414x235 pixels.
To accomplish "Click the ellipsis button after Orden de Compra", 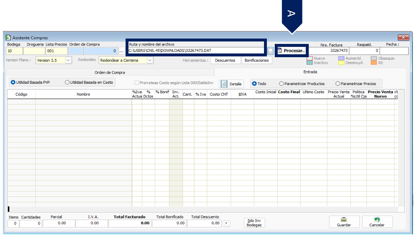I will pos(121,51).
